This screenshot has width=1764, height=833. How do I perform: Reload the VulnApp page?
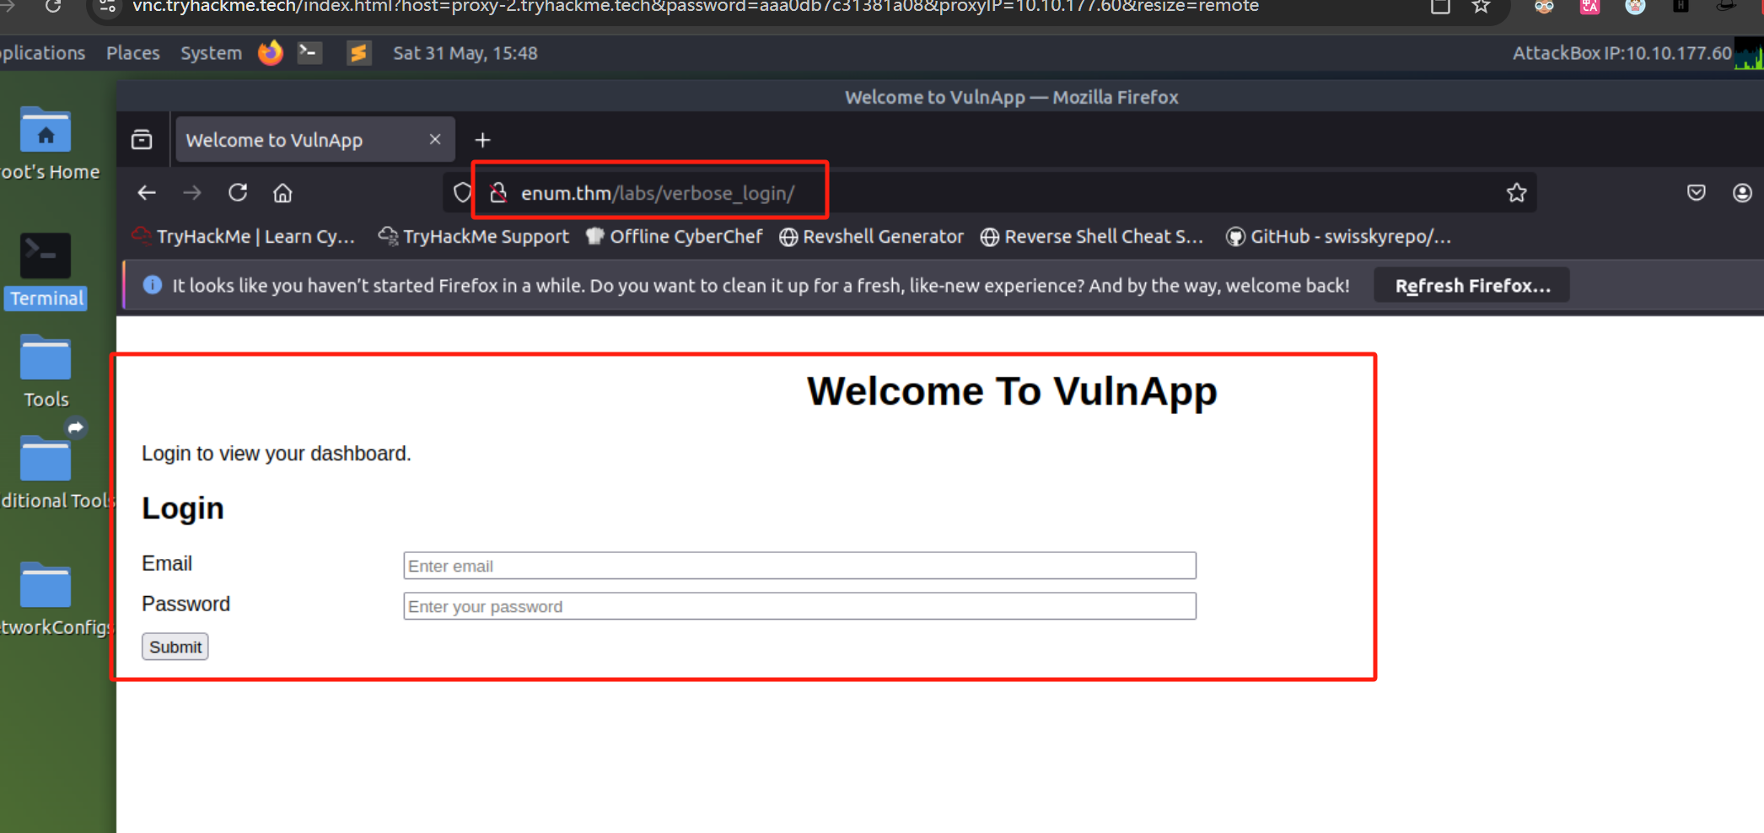coord(238,193)
